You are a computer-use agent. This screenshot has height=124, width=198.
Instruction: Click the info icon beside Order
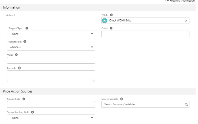(111, 28)
